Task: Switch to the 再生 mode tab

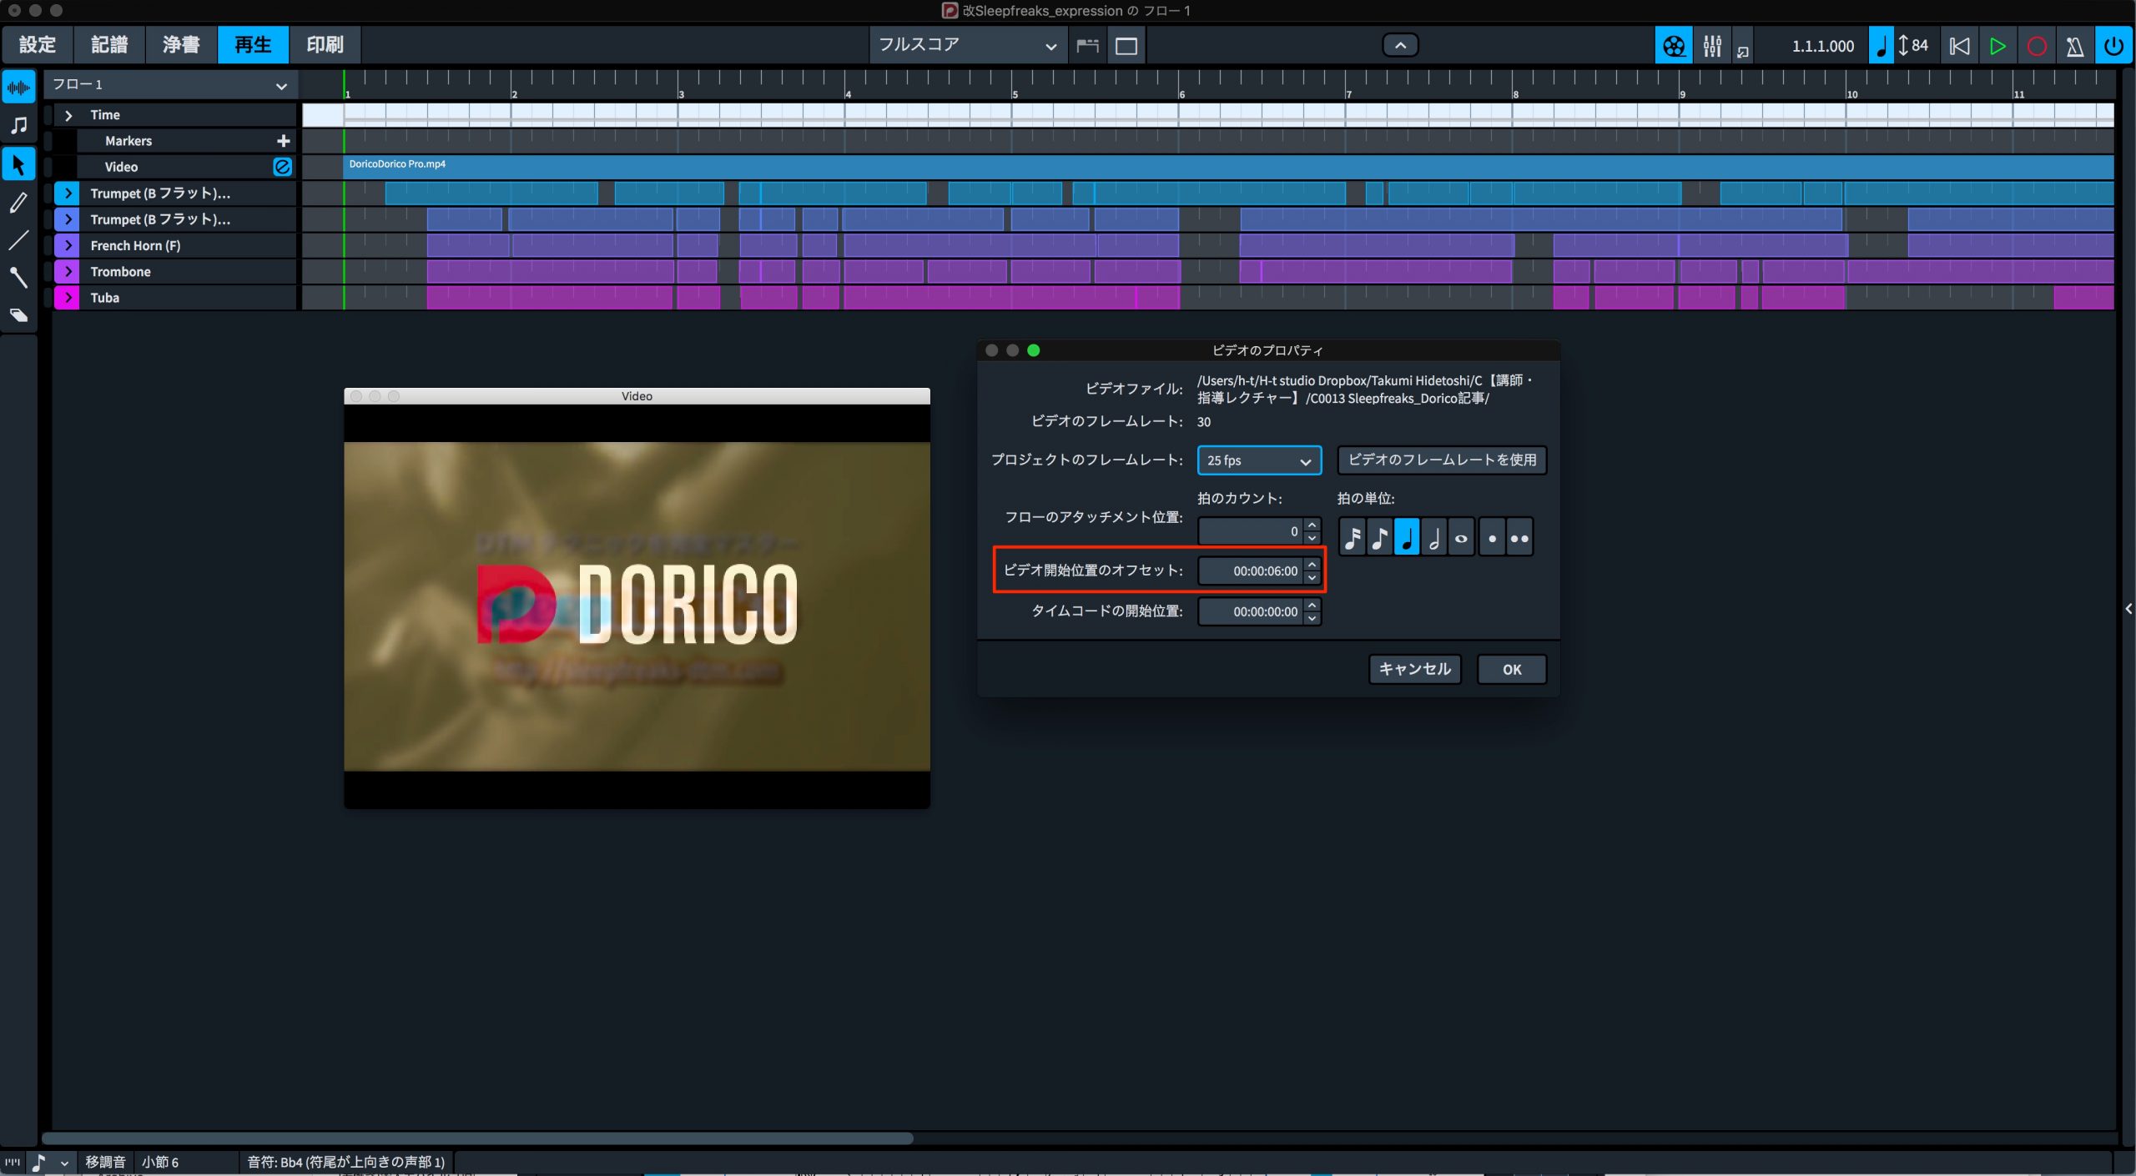Action: [253, 44]
